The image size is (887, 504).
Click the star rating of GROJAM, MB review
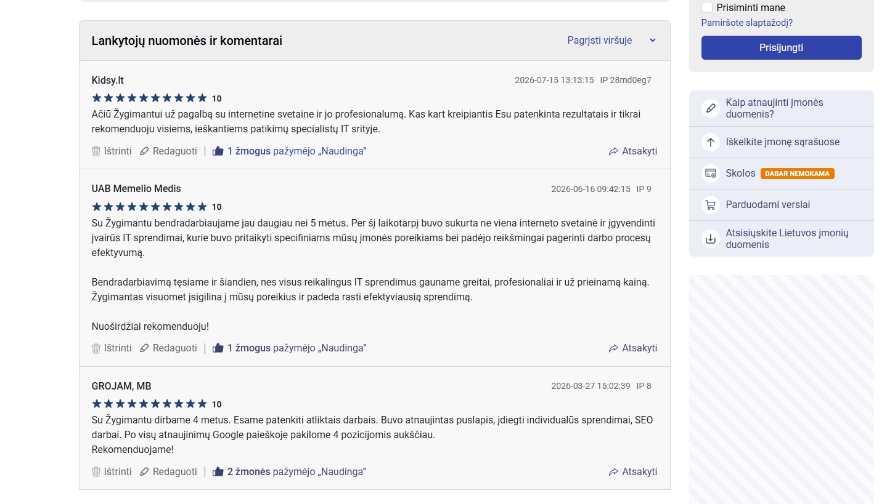point(149,404)
